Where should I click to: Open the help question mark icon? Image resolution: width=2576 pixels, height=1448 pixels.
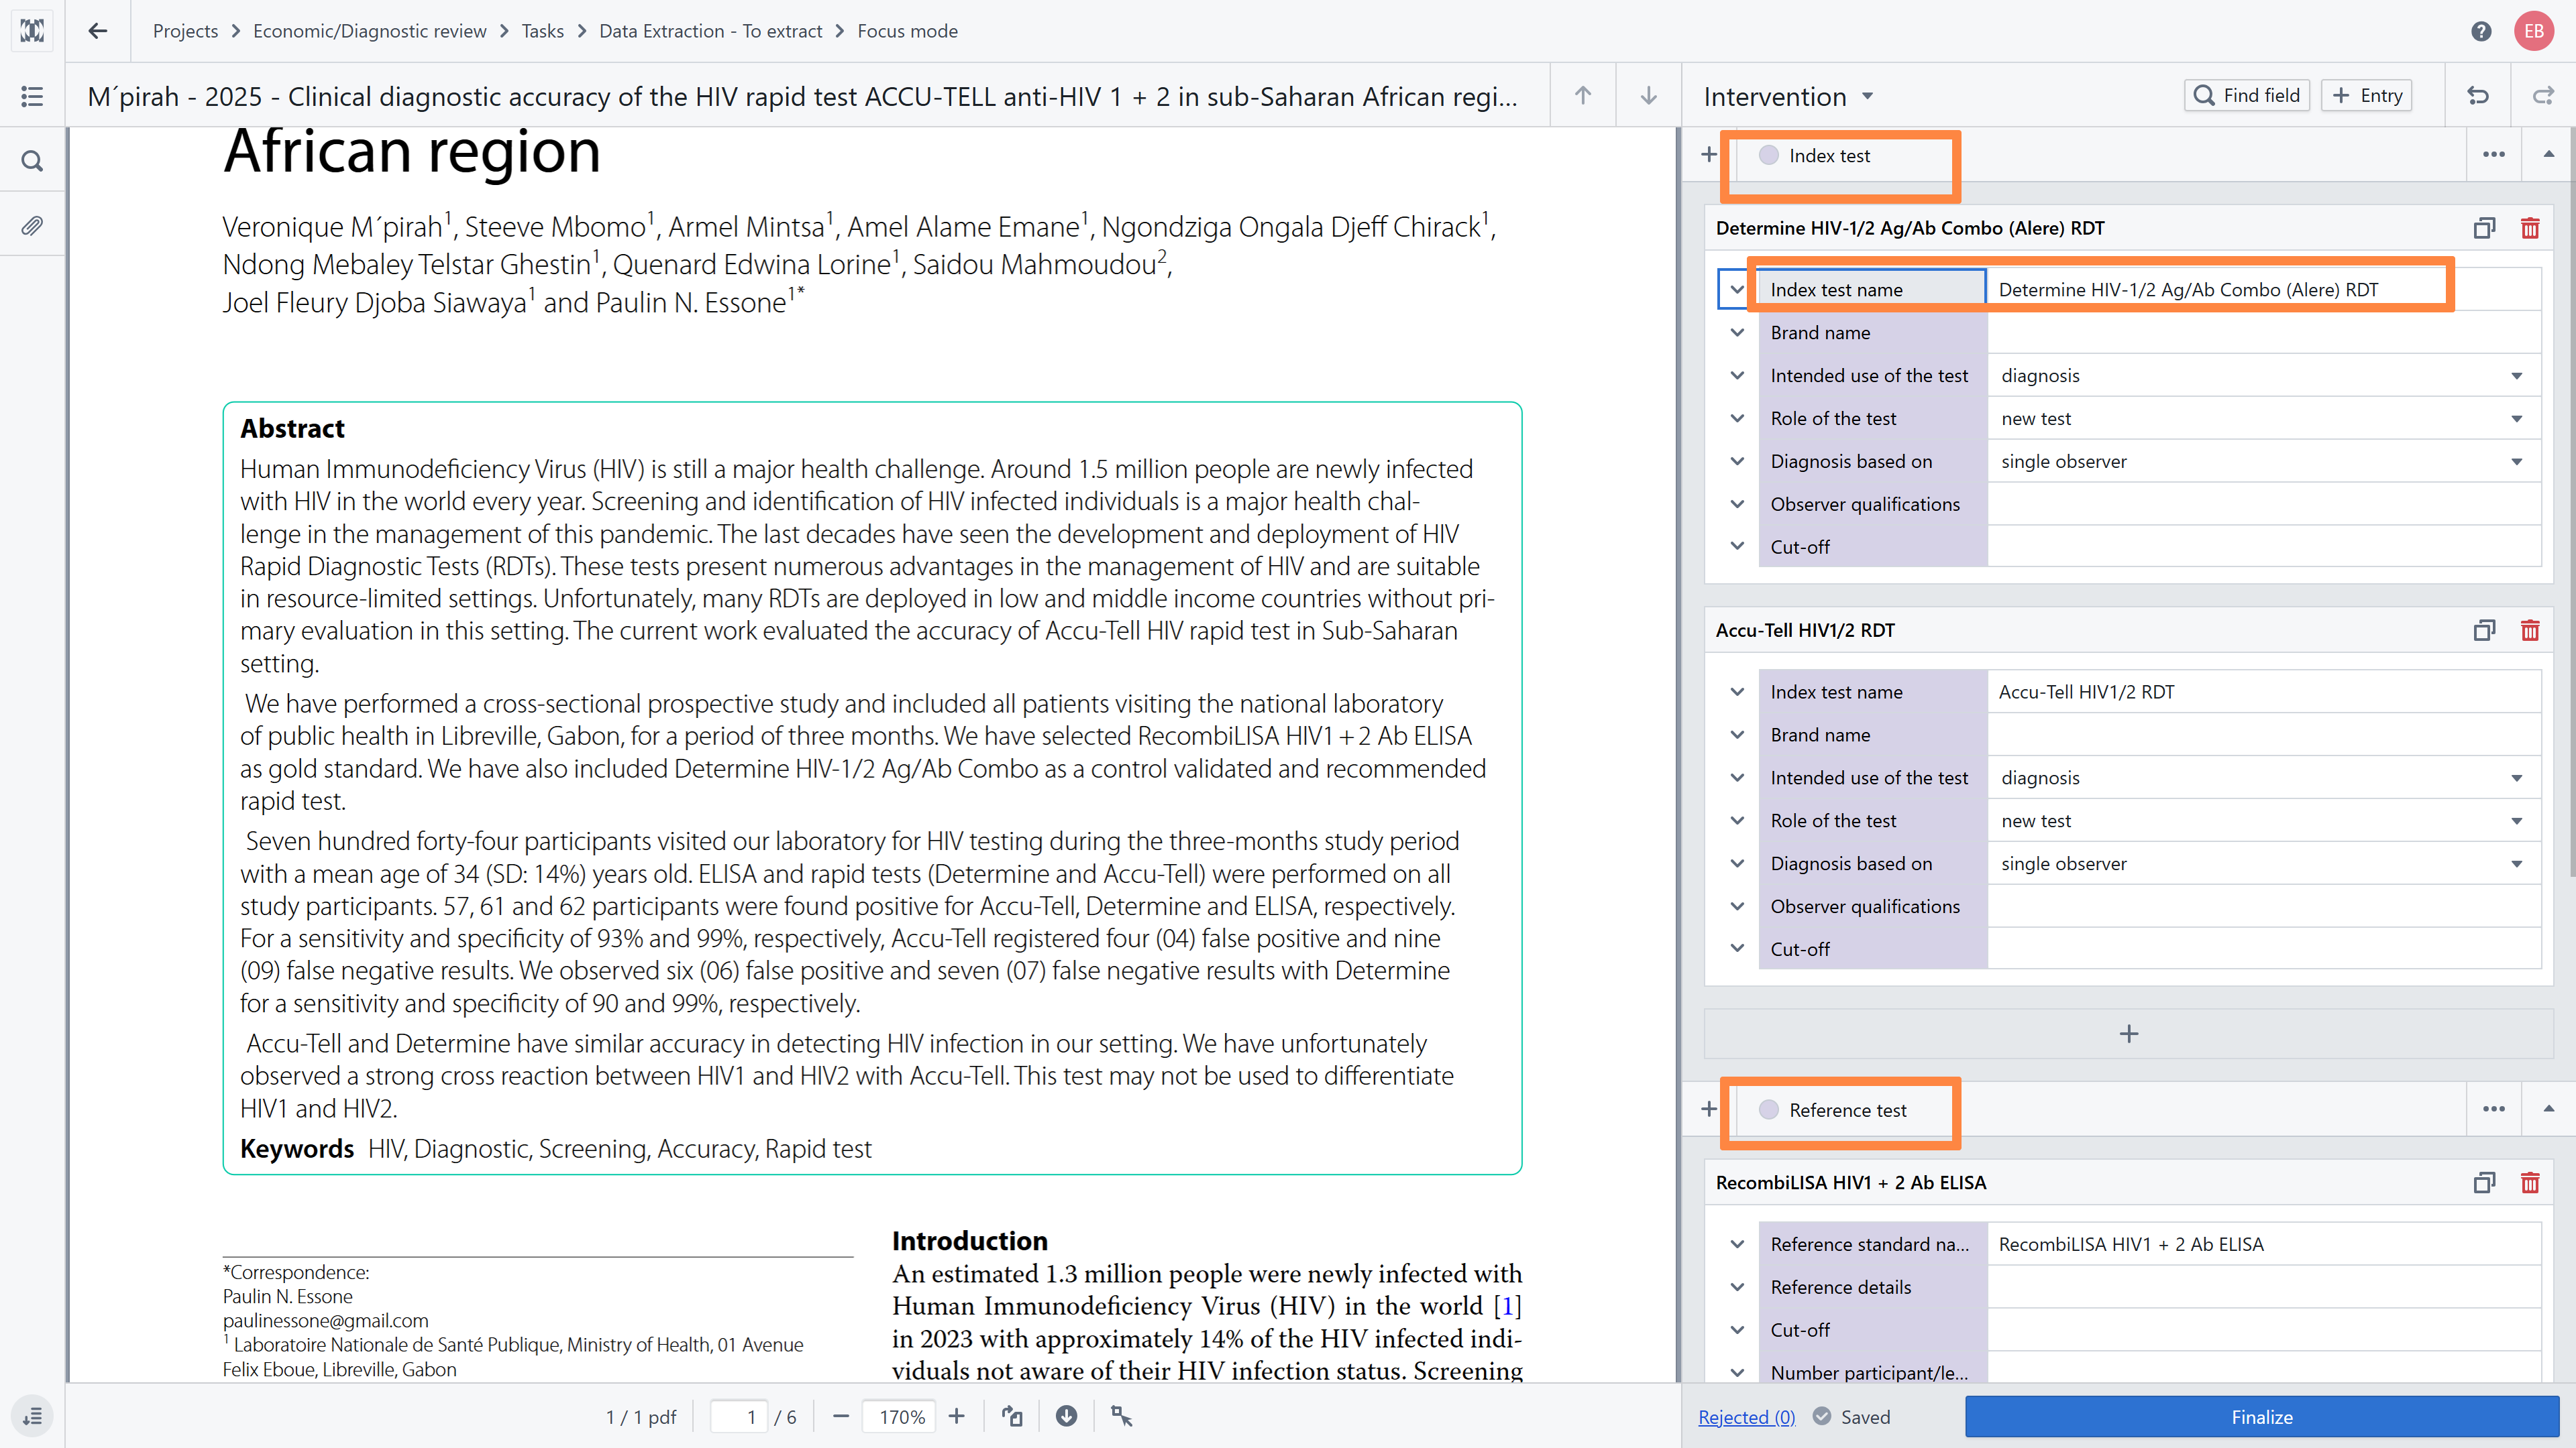2481,31
